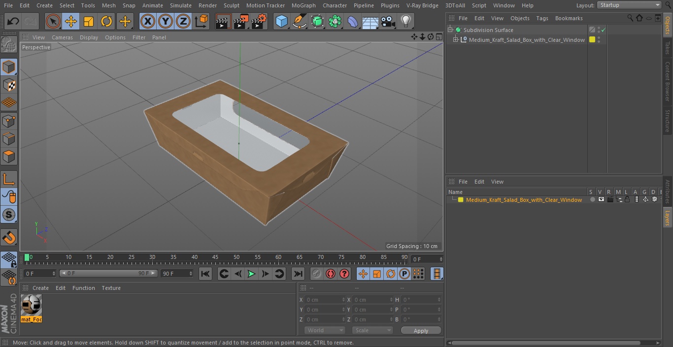Select the Live Selection tool
This screenshot has width=673, height=347.
point(53,21)
